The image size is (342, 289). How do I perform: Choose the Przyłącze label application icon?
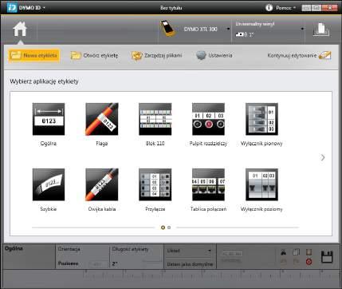[x=155, y=184]
